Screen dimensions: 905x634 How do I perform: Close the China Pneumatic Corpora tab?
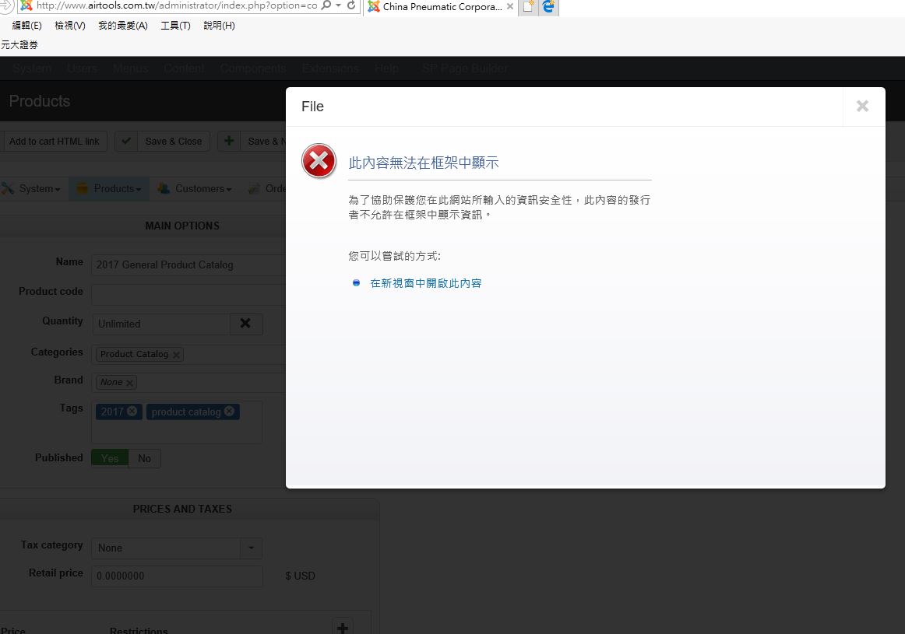click(509, 6)
